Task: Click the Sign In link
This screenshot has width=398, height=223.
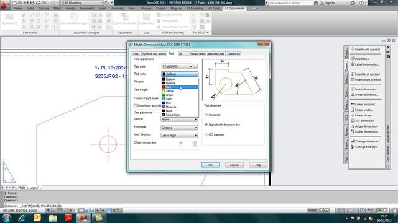Action: [330, 2]
